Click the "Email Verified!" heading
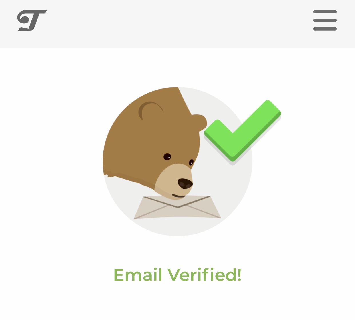This screenshot has width=355, height=320. coord(177,275)
